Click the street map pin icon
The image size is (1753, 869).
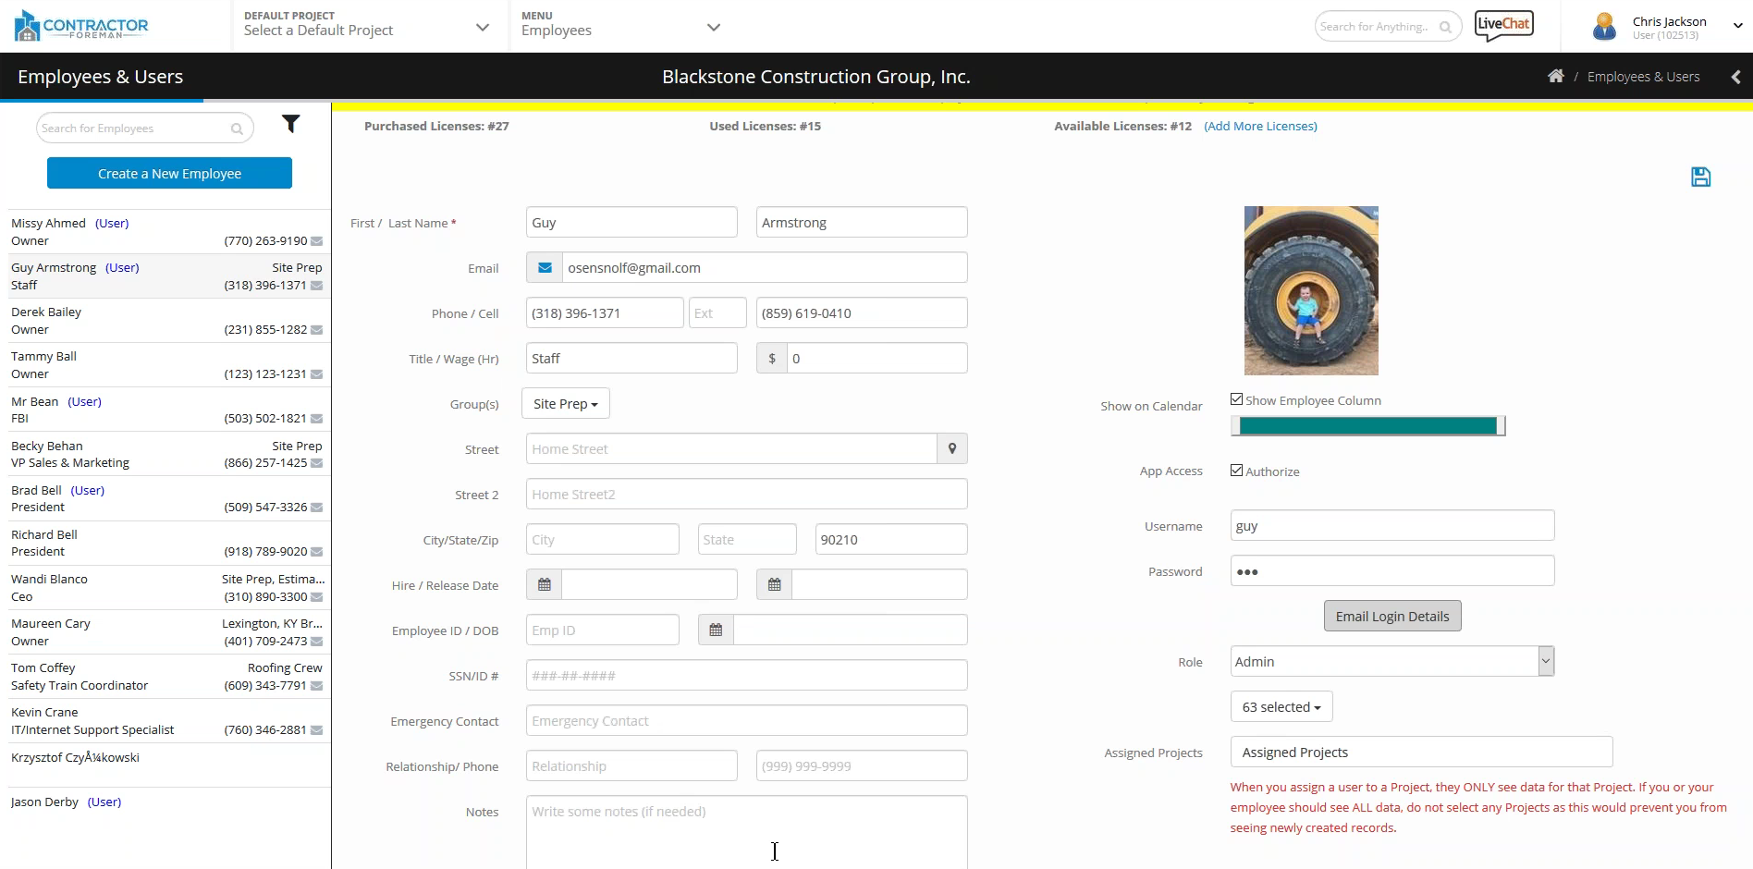[x=951, y=449]
